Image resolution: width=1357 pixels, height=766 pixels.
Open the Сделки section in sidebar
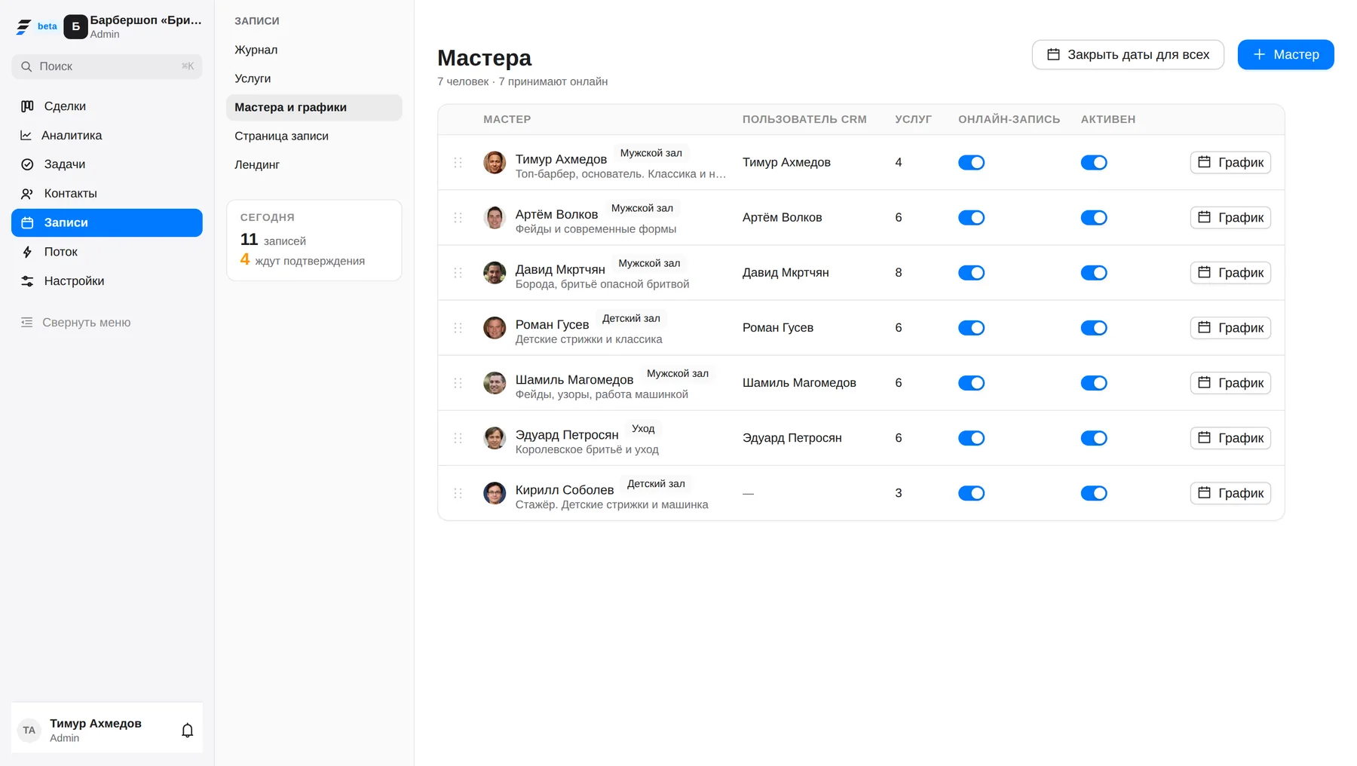[107, 106]
